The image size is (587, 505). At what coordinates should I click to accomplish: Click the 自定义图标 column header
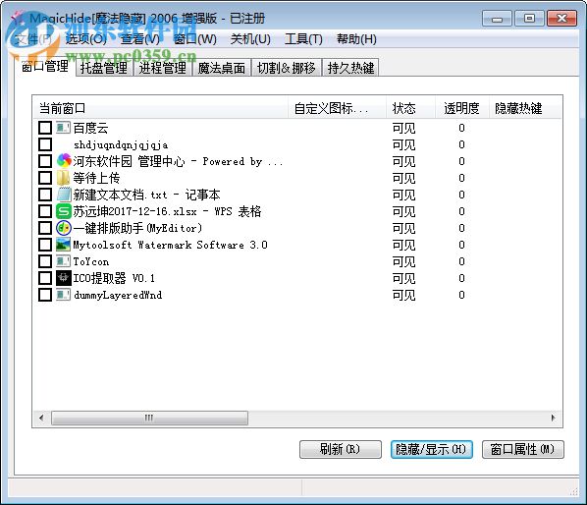[337, 108]
